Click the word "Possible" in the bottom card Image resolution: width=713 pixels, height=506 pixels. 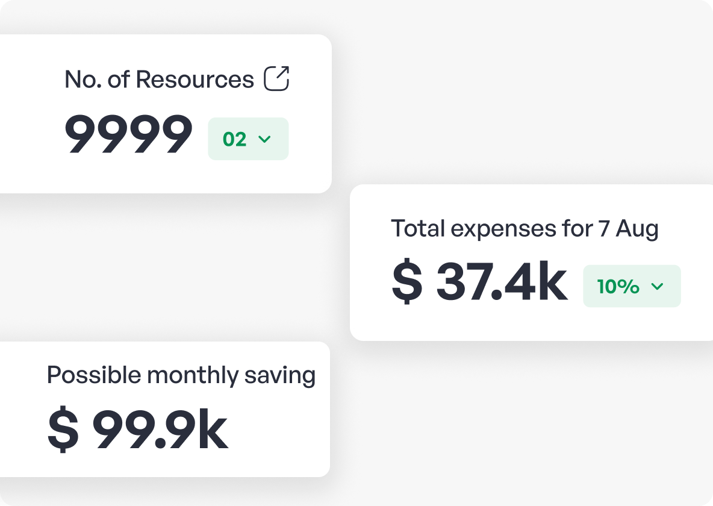pos(93,375)
